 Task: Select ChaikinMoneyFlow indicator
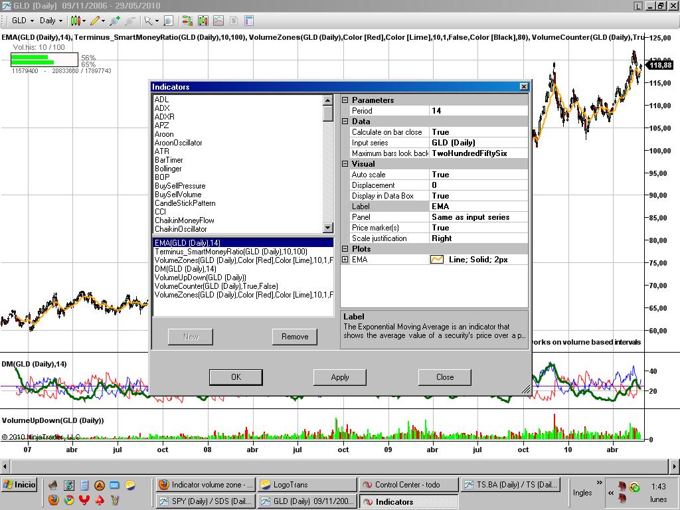(x=185, y=220)
